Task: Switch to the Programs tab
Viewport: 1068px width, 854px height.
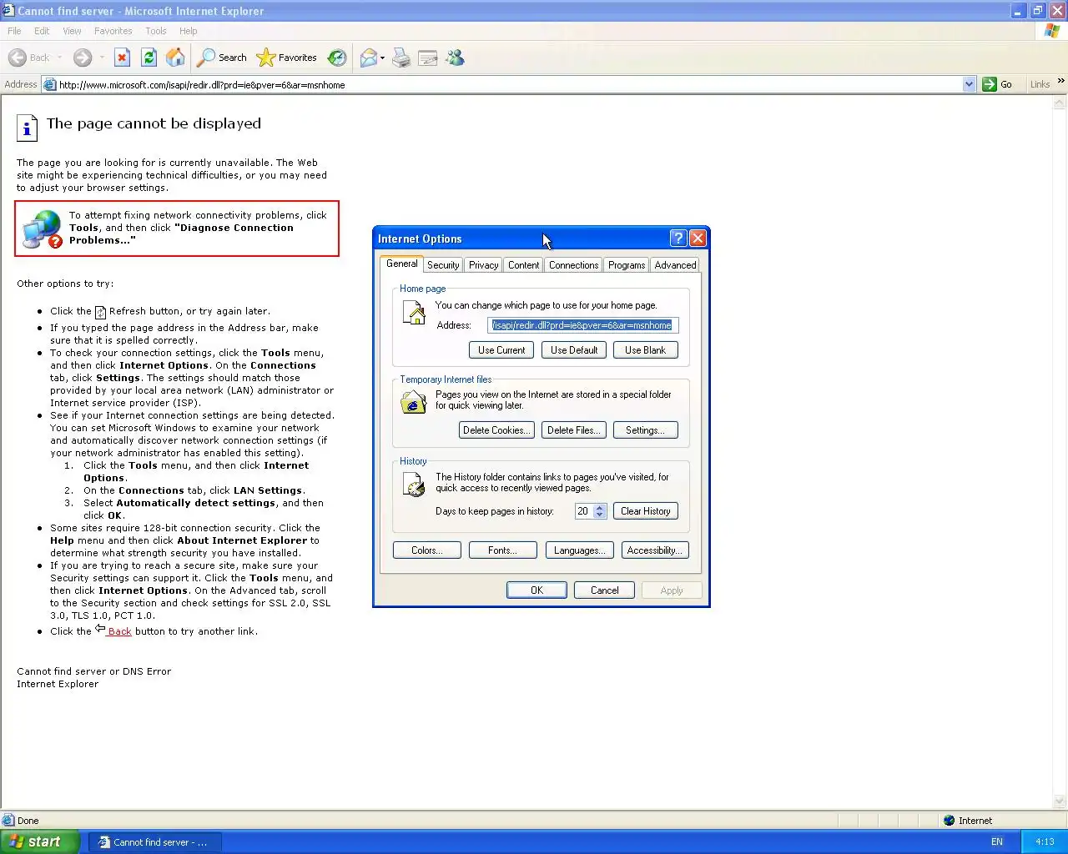Action: 627,265
